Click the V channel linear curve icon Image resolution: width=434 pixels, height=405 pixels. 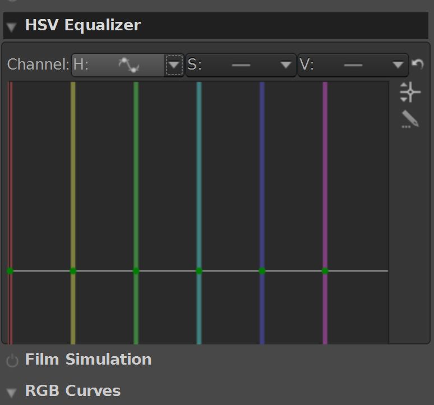point(353,65)
